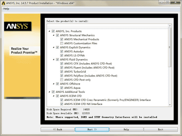Uncheck the ANSYS Aqwa checkbox
182x136 pixels.
pyautogui.click(x=62, y=88)
